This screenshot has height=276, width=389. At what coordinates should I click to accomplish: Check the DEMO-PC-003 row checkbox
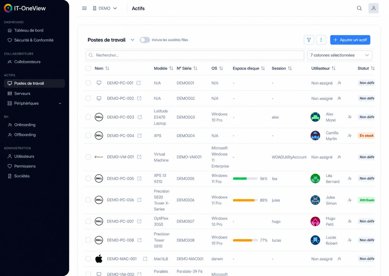[x=88, y=117]
